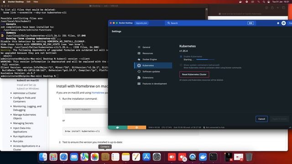
Task: Follow the Homebrew link in docs
Action: pos(98,92)
